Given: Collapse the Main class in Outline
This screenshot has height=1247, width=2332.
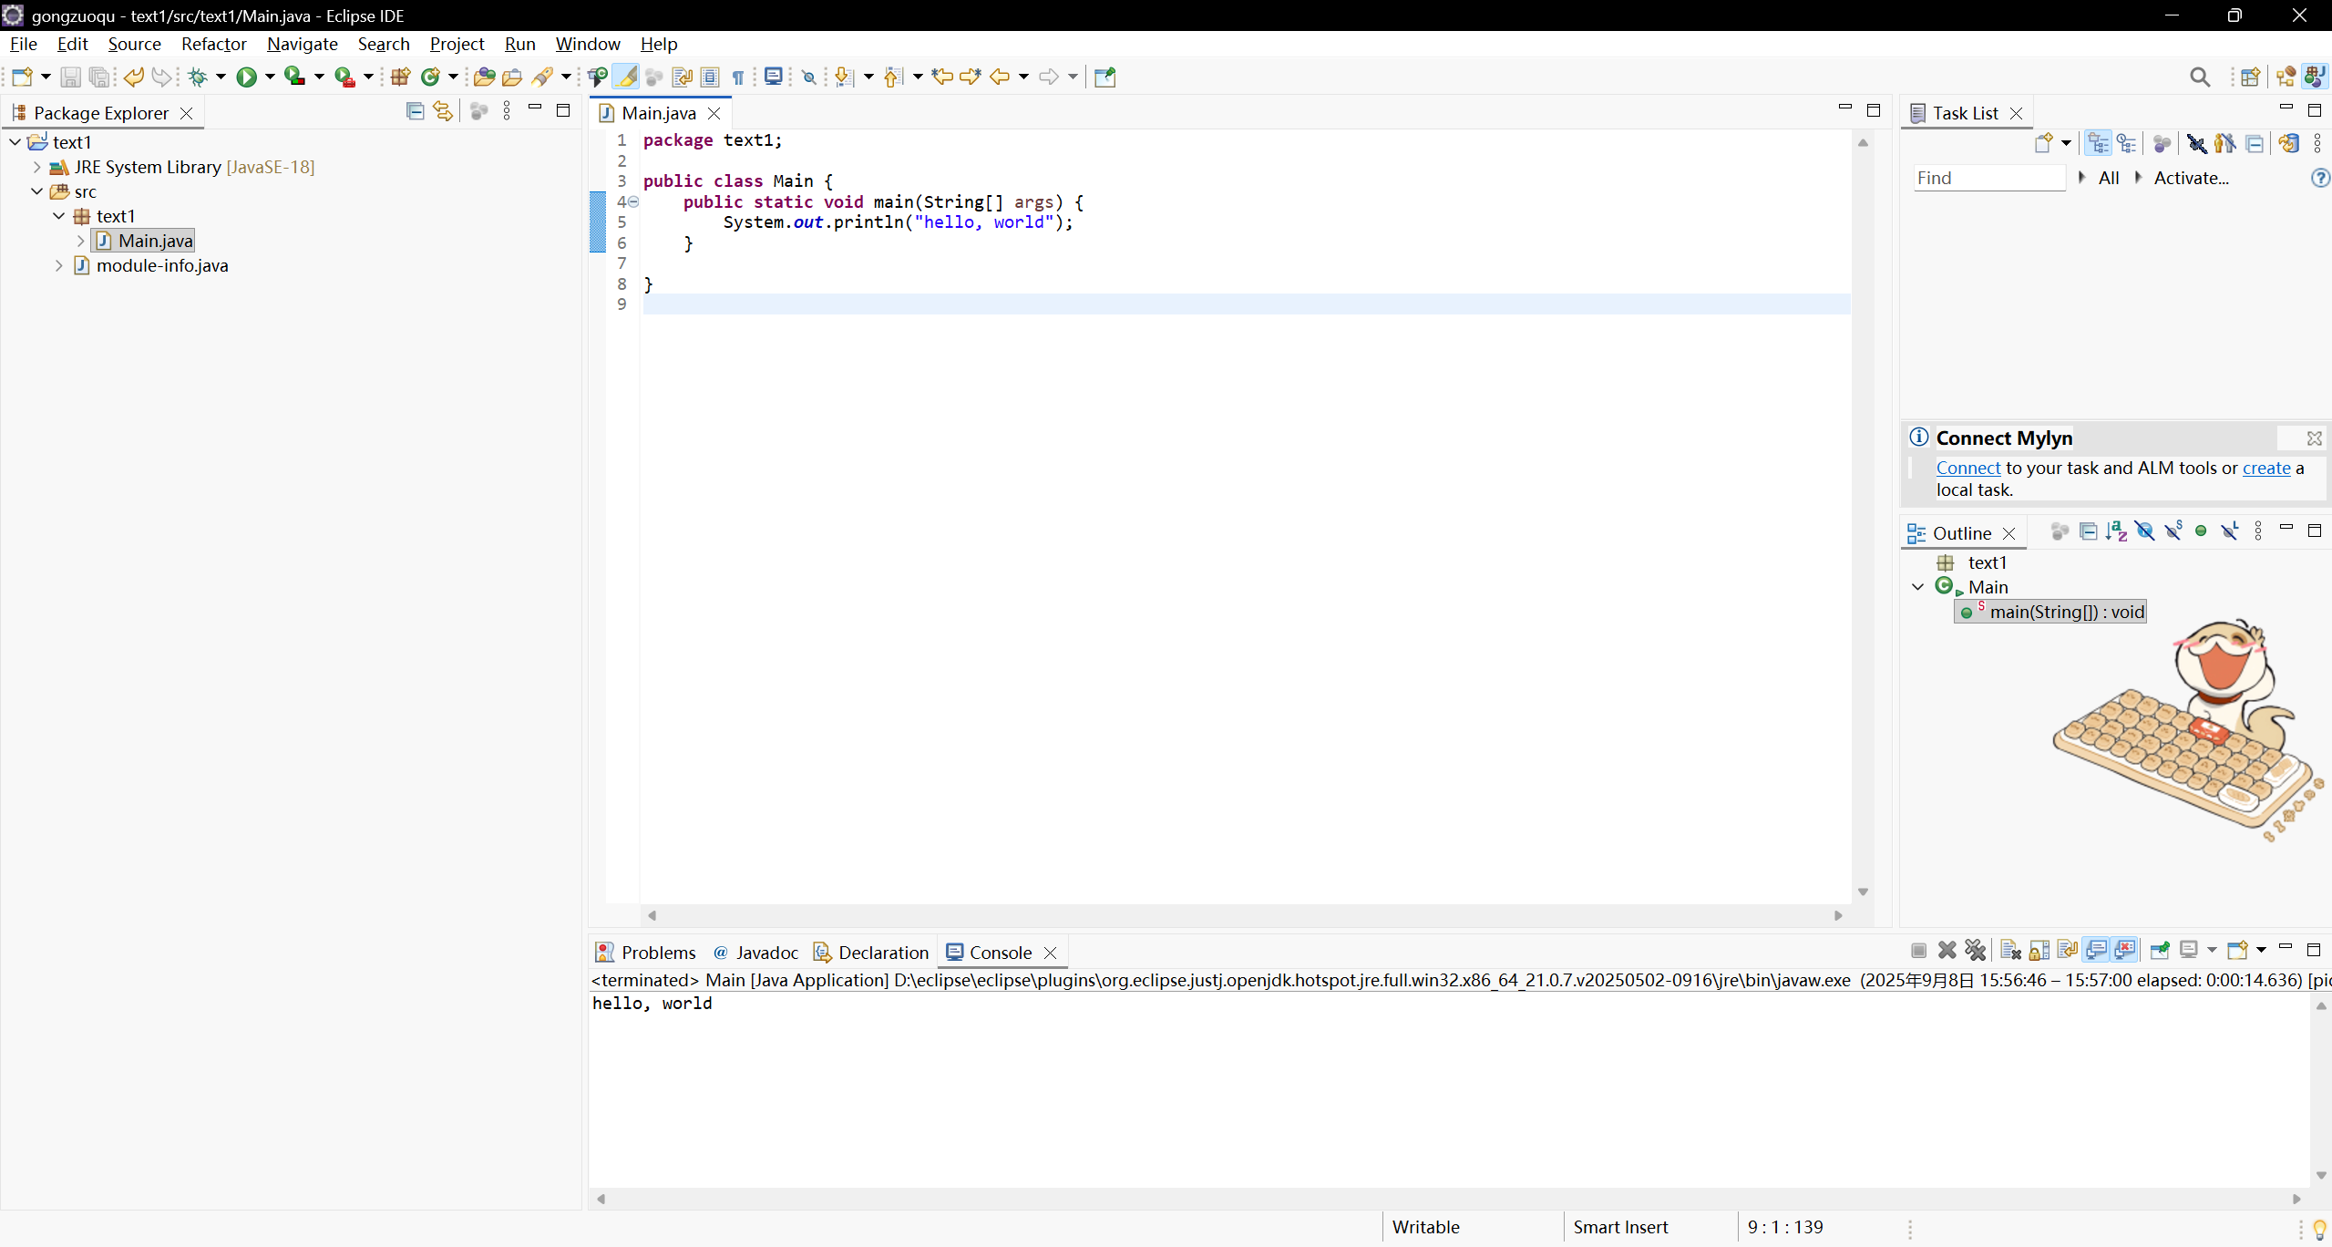Looking at the screenshot, I should click(x=1917, y=587).
